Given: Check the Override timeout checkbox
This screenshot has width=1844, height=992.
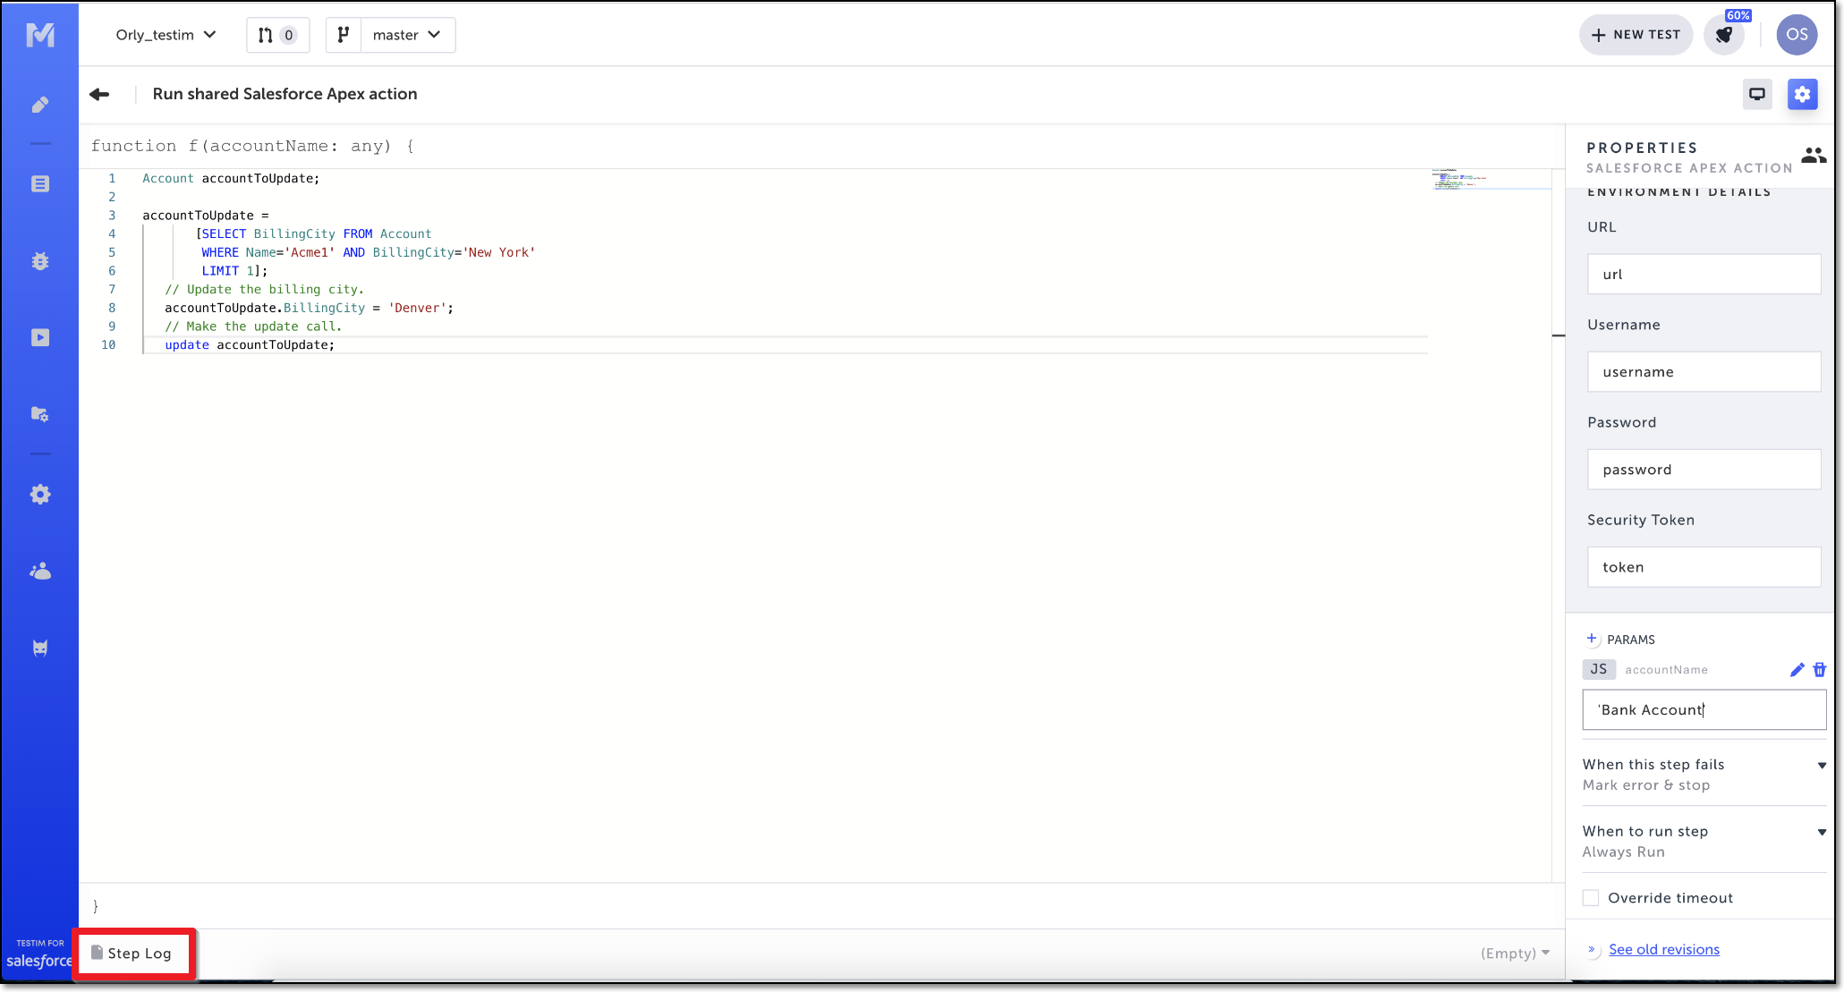Looking at the screenshot, I should (x=1591, y=897).
